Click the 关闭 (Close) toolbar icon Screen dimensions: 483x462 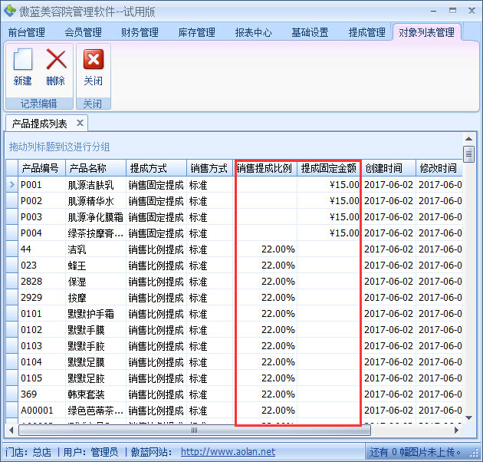click(x=93, y=61)
